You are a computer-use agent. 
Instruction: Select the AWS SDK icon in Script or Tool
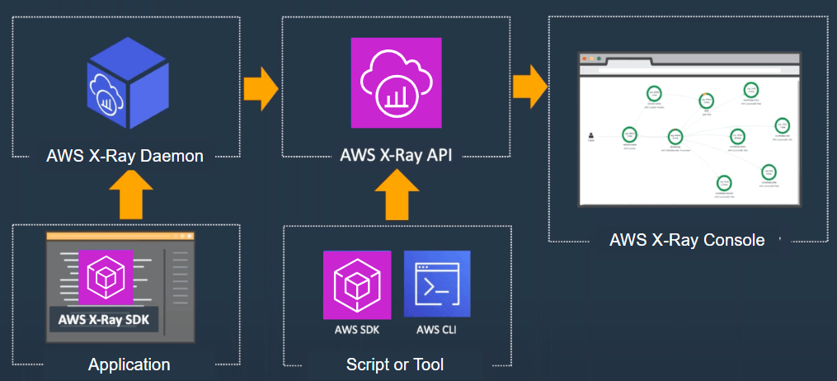[x=356, y=285]
